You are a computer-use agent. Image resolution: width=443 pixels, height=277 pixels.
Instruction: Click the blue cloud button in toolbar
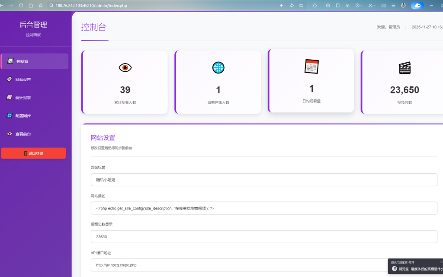(x=417, y=6)
